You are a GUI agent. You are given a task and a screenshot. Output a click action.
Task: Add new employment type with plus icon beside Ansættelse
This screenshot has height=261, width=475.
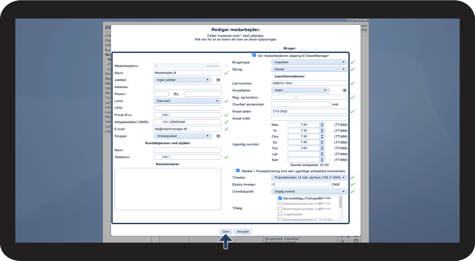[344, 90]
